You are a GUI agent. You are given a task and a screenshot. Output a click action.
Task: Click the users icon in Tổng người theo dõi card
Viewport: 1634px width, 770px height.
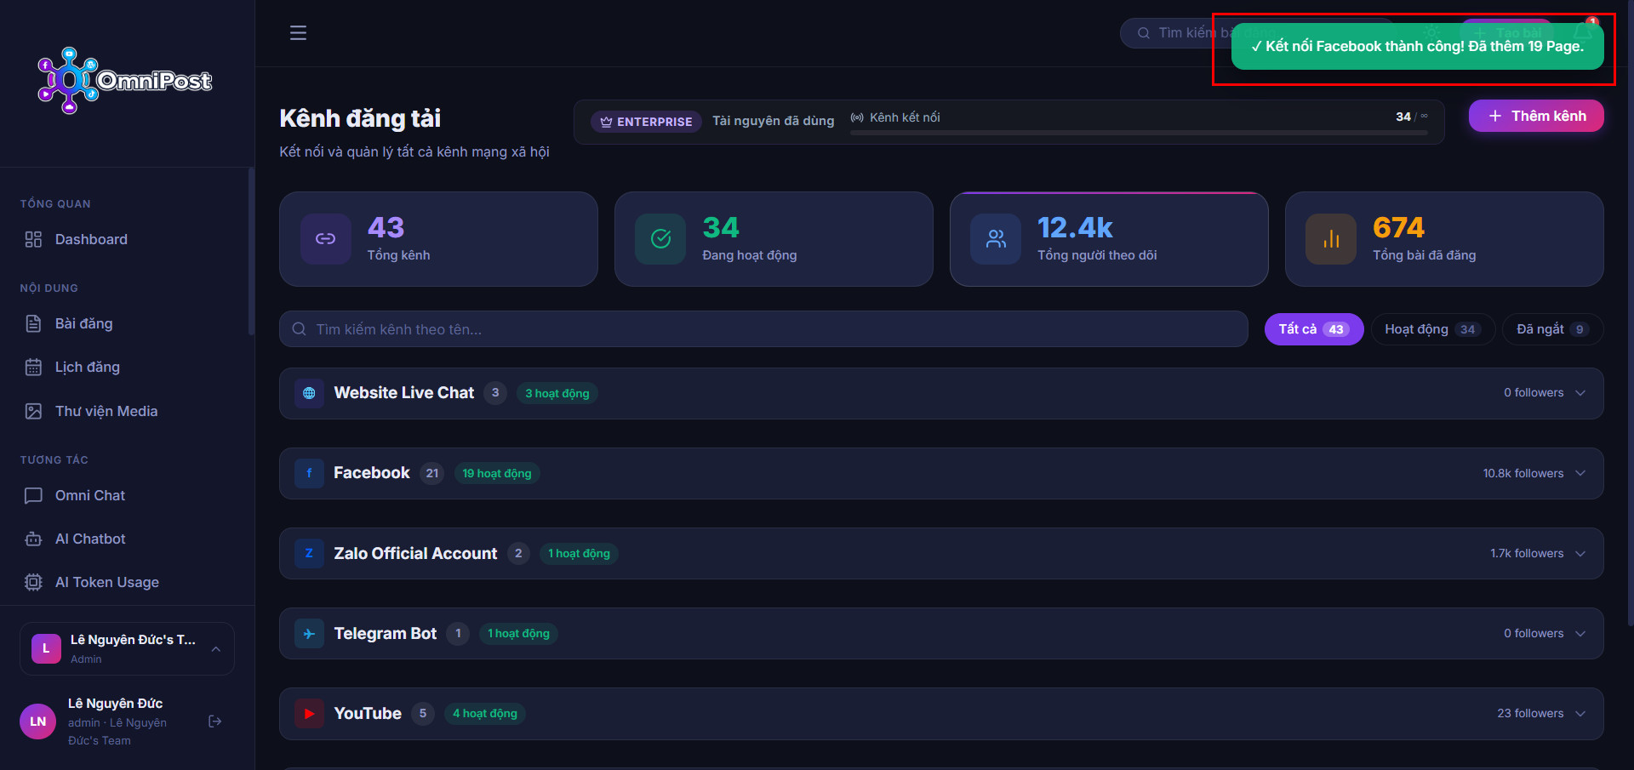996,239
